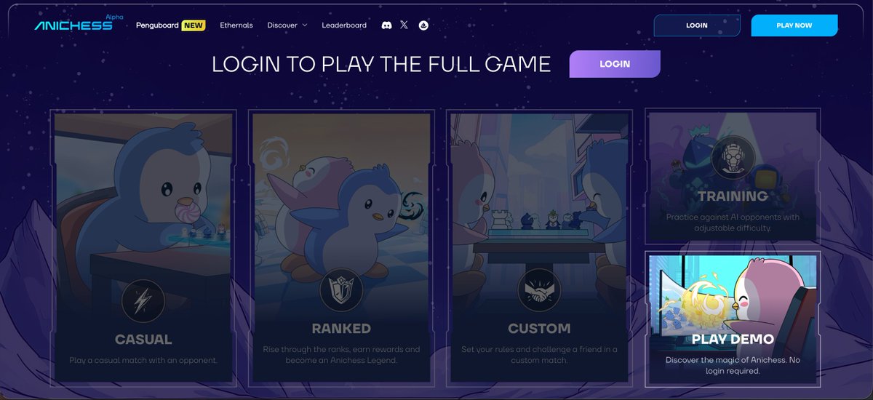Click the purple LOGIN button

[615, 64]
